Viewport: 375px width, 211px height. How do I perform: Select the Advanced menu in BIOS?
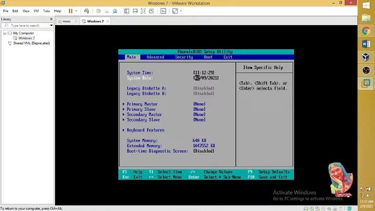(x=155, y=57)
